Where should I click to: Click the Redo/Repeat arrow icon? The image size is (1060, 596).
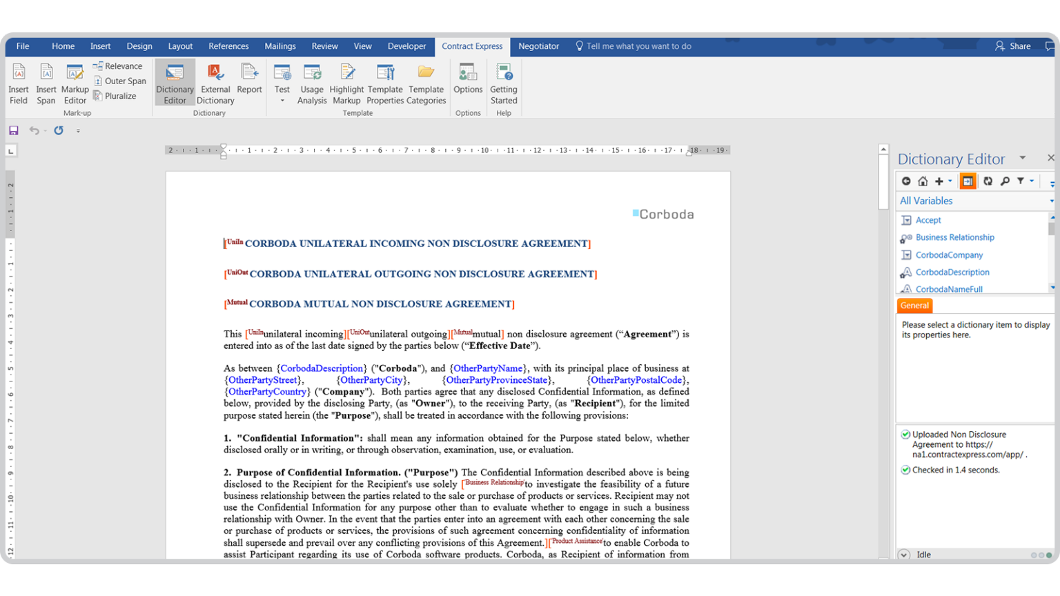59,130
